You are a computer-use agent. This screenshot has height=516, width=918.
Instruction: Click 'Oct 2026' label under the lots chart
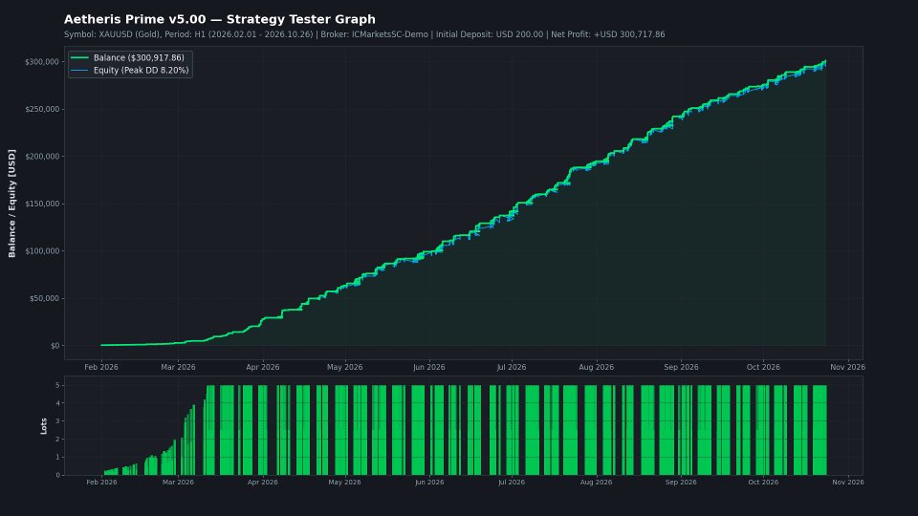tap(763, 482)
